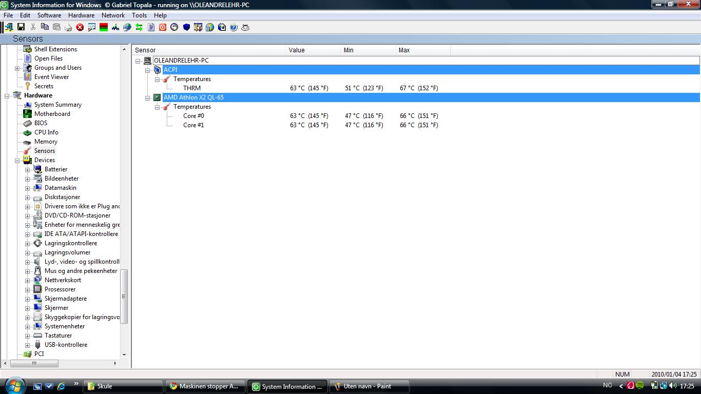
Task: Open CPU Info in the tree
Action: pyautogui.click(x=47, y=132)
